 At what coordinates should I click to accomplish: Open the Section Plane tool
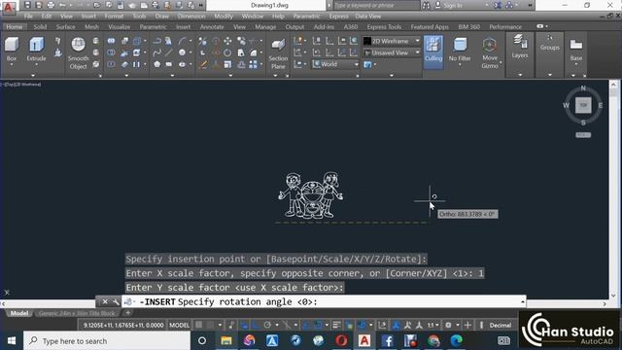point(278,53)
